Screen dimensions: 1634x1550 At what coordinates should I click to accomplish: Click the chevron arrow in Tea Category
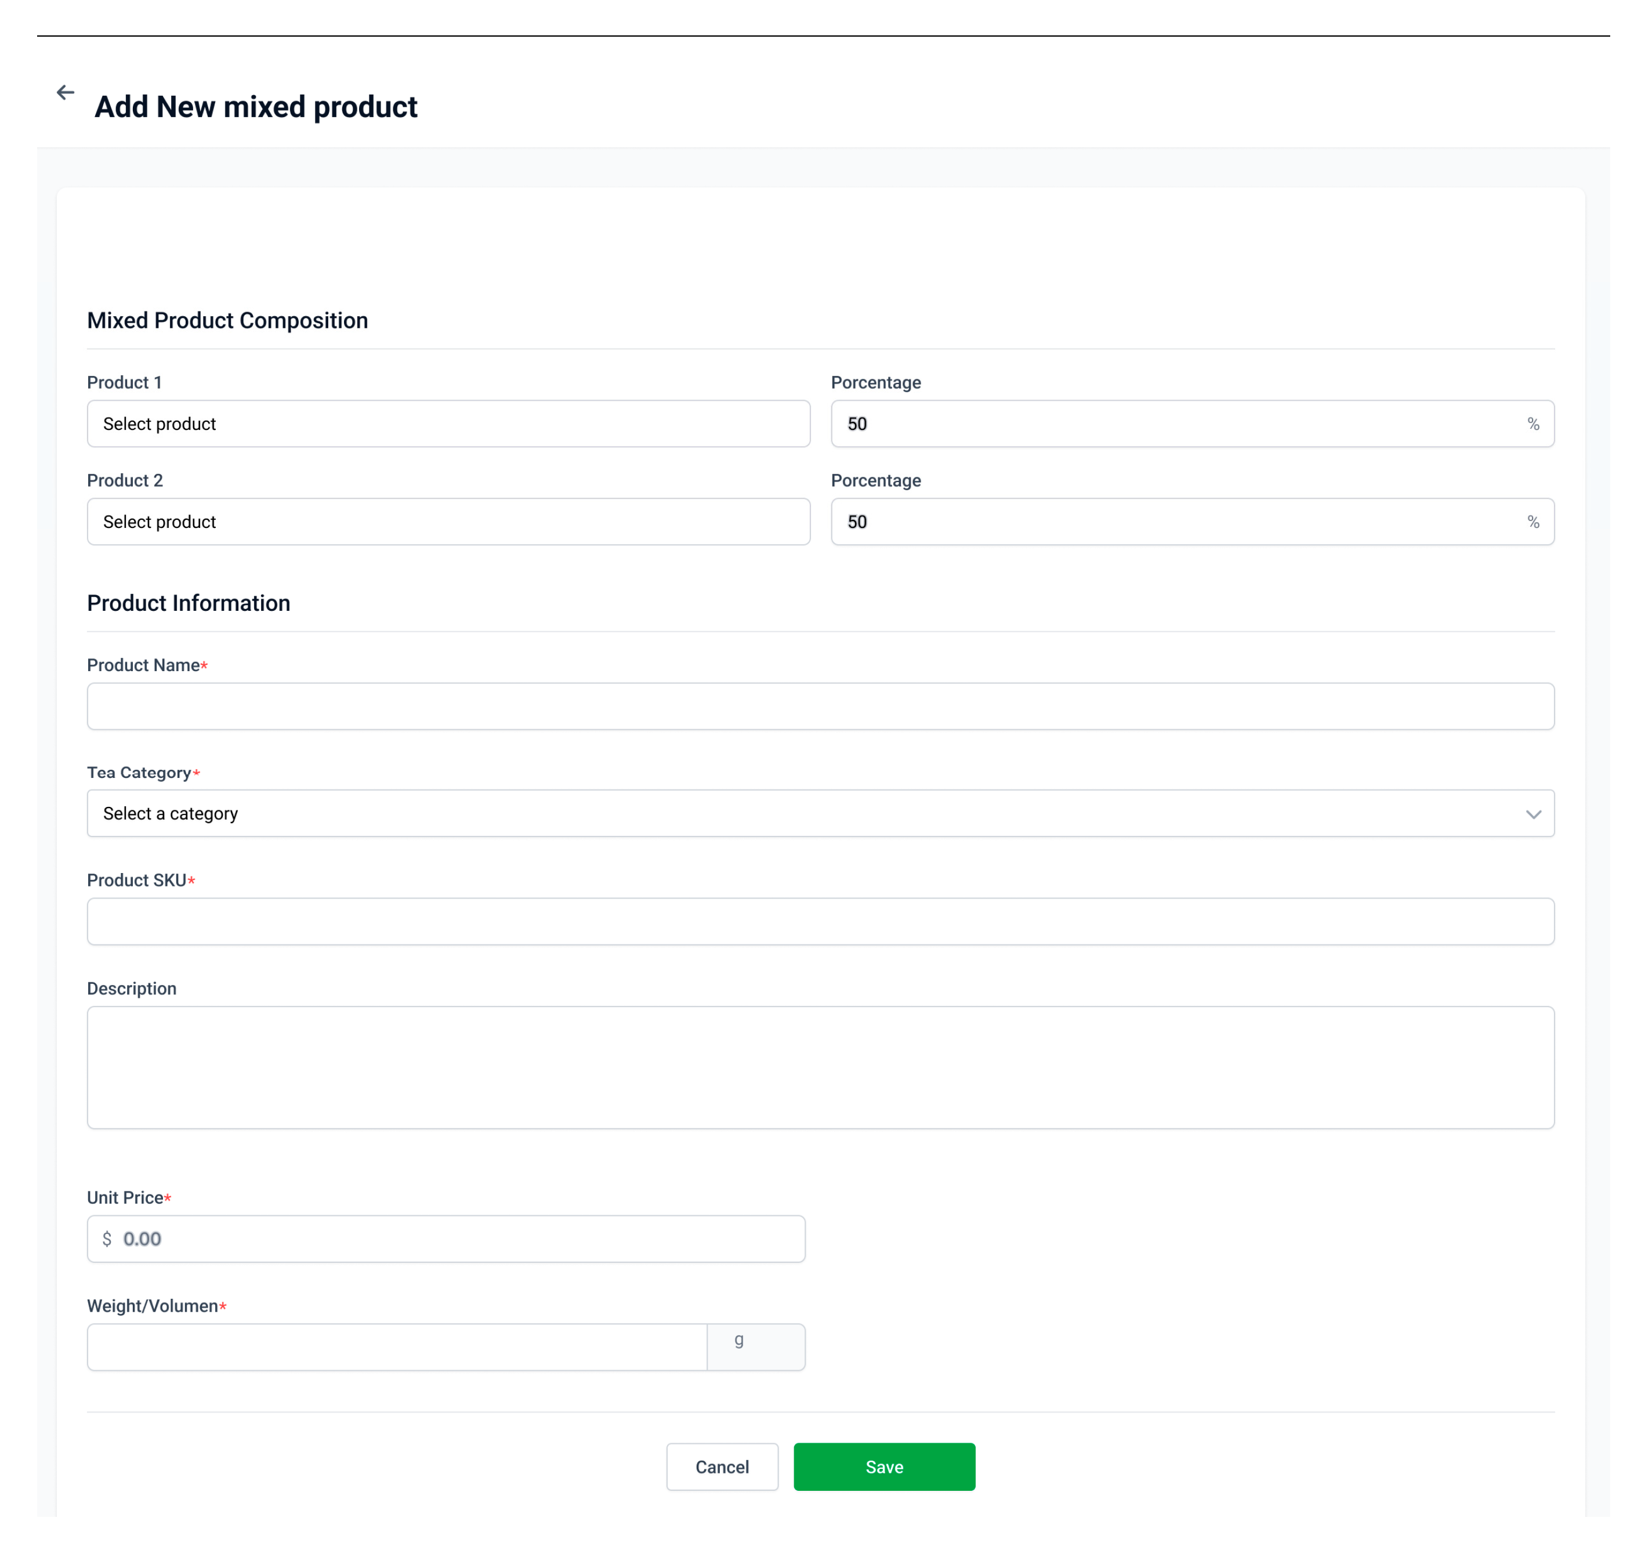click(x=1533, y=814)
